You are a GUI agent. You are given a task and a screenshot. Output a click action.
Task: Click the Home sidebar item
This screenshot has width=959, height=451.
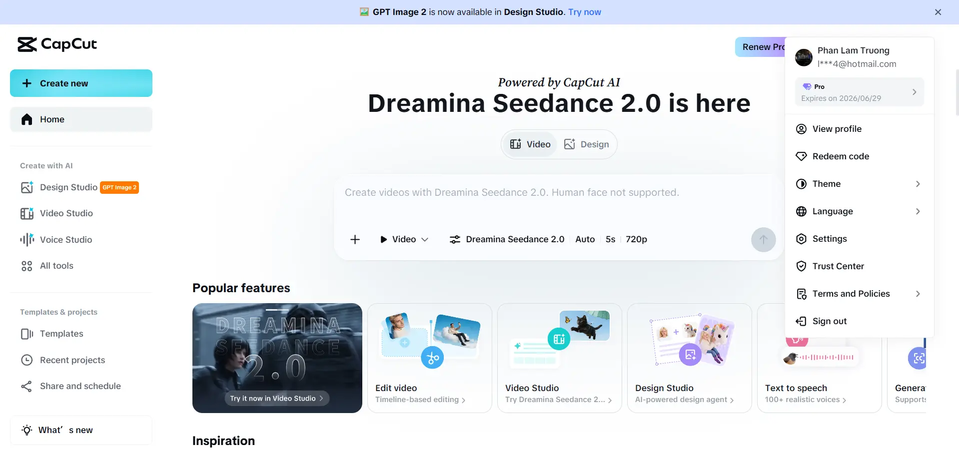81,119
